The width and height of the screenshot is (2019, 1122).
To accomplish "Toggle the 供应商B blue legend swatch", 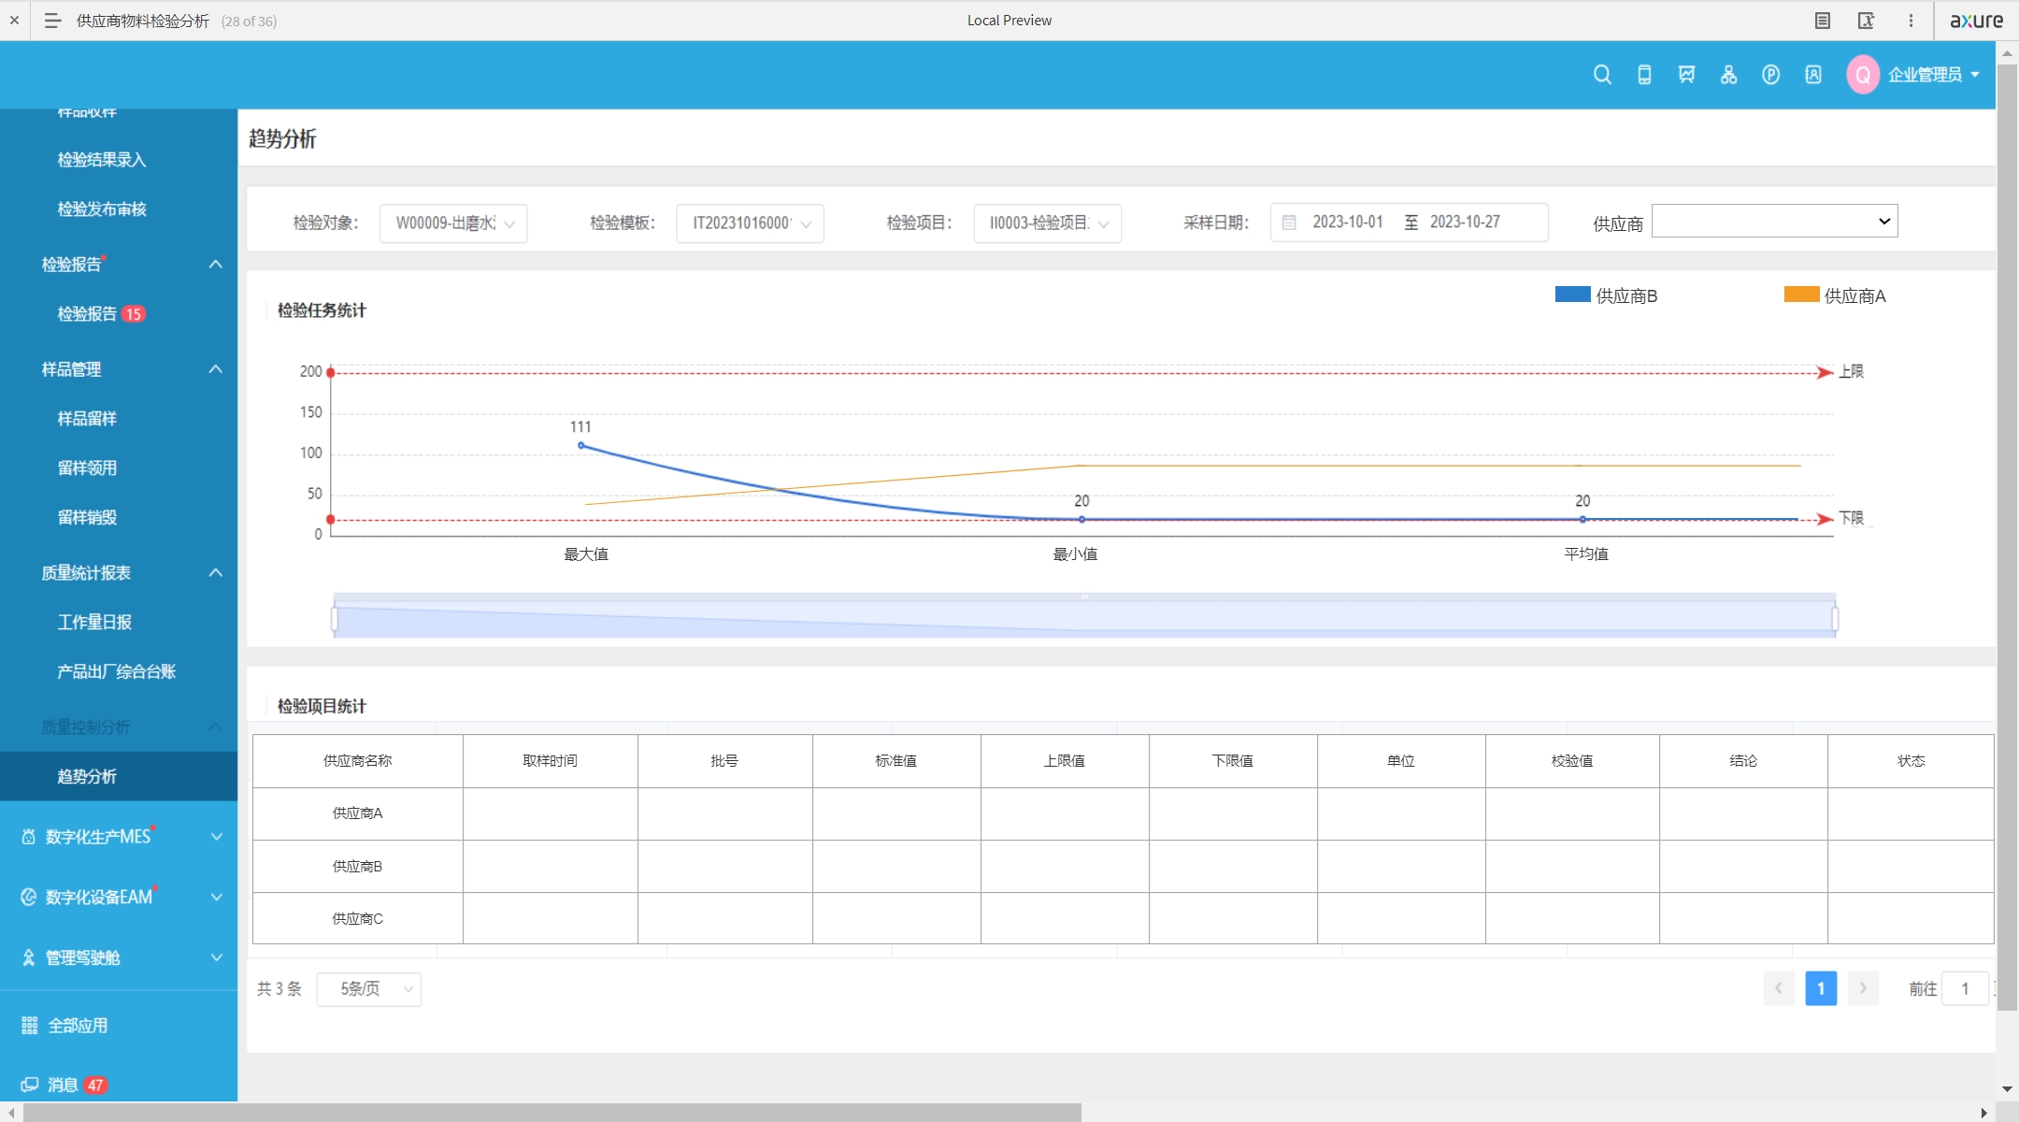I will 1572,295.
